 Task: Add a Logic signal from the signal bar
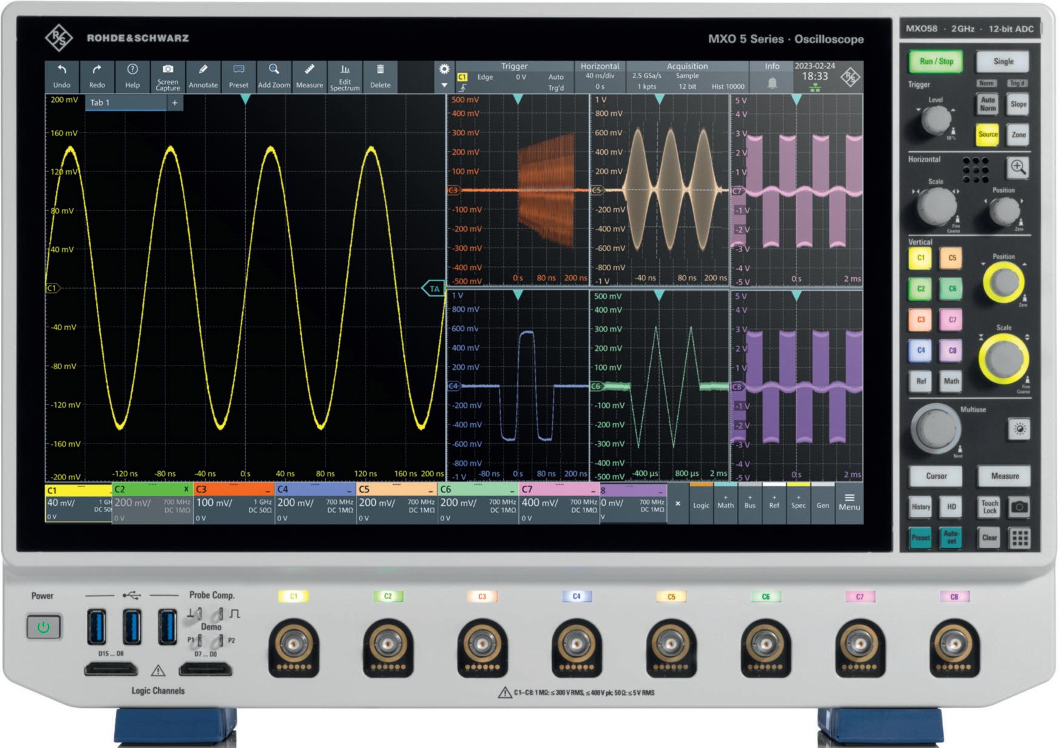click(x=701, y=502)
